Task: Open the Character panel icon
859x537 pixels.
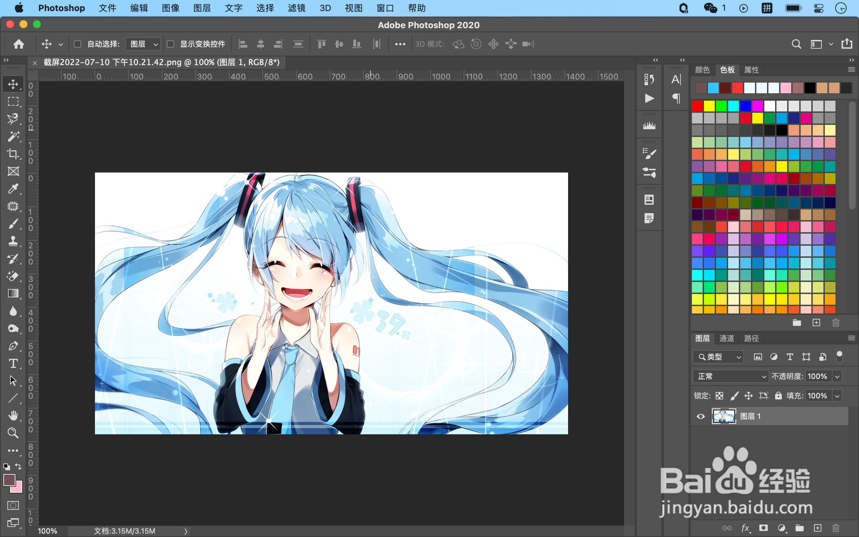Action: pos(676,79)
